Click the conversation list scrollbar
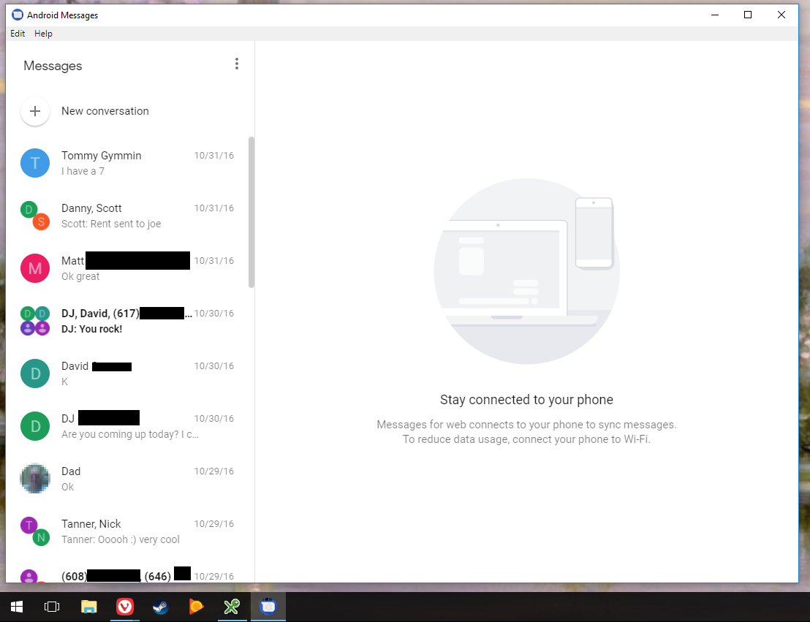The width and height of the screenshot is (810, 622). coord(251,212)
